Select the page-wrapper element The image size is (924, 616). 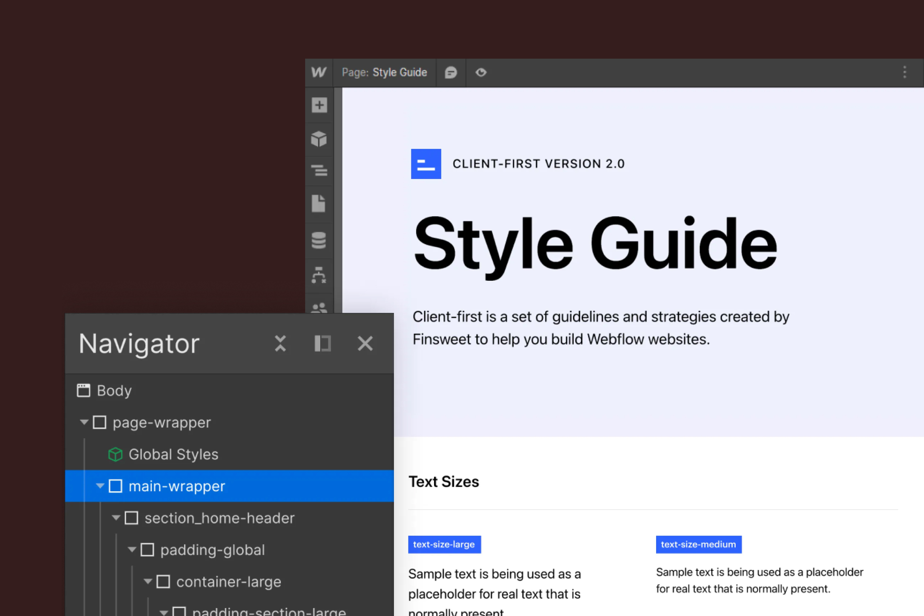point(229,422)
